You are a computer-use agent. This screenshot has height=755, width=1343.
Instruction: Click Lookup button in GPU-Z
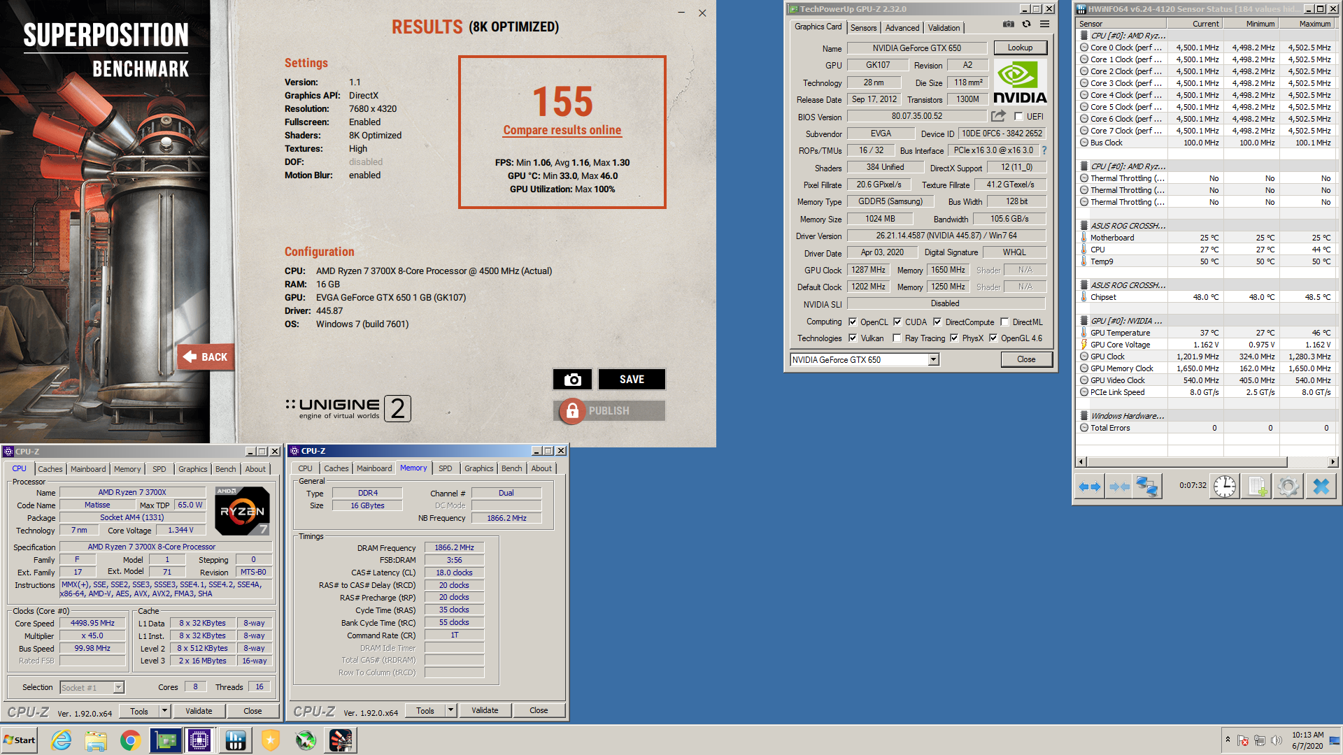tap(1020, 48)
